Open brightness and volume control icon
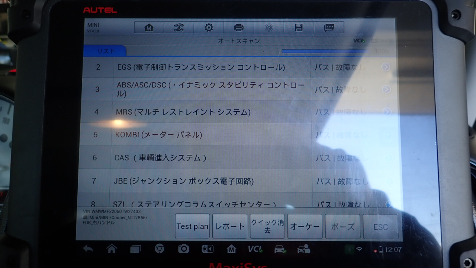This screenshot has width=476, height=268. point(207,249)
